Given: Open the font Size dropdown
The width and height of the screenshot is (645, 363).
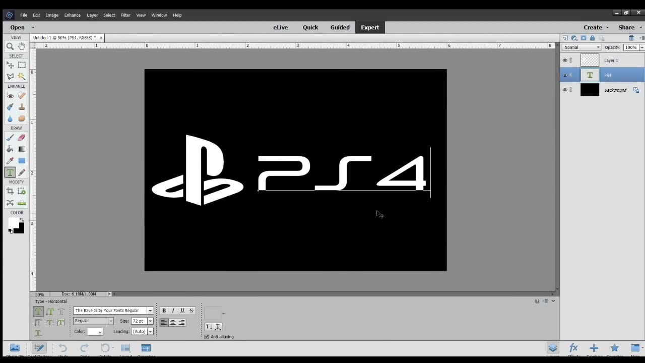Looking at the screenshot, I should tap(150, 321).
